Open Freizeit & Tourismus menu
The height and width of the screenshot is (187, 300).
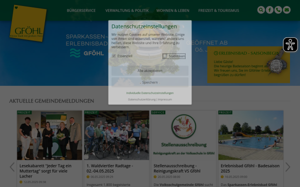pyautogui.click(x=218, y=10)
